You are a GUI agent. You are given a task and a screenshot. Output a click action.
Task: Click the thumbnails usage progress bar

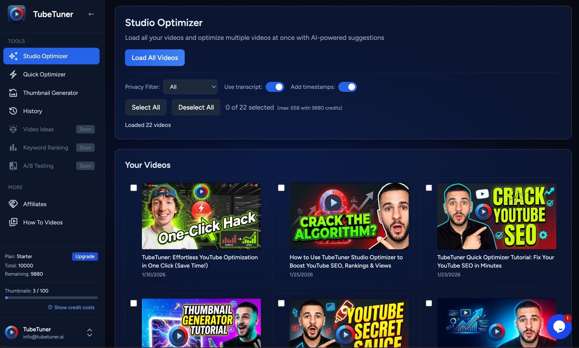pos(51,297)
